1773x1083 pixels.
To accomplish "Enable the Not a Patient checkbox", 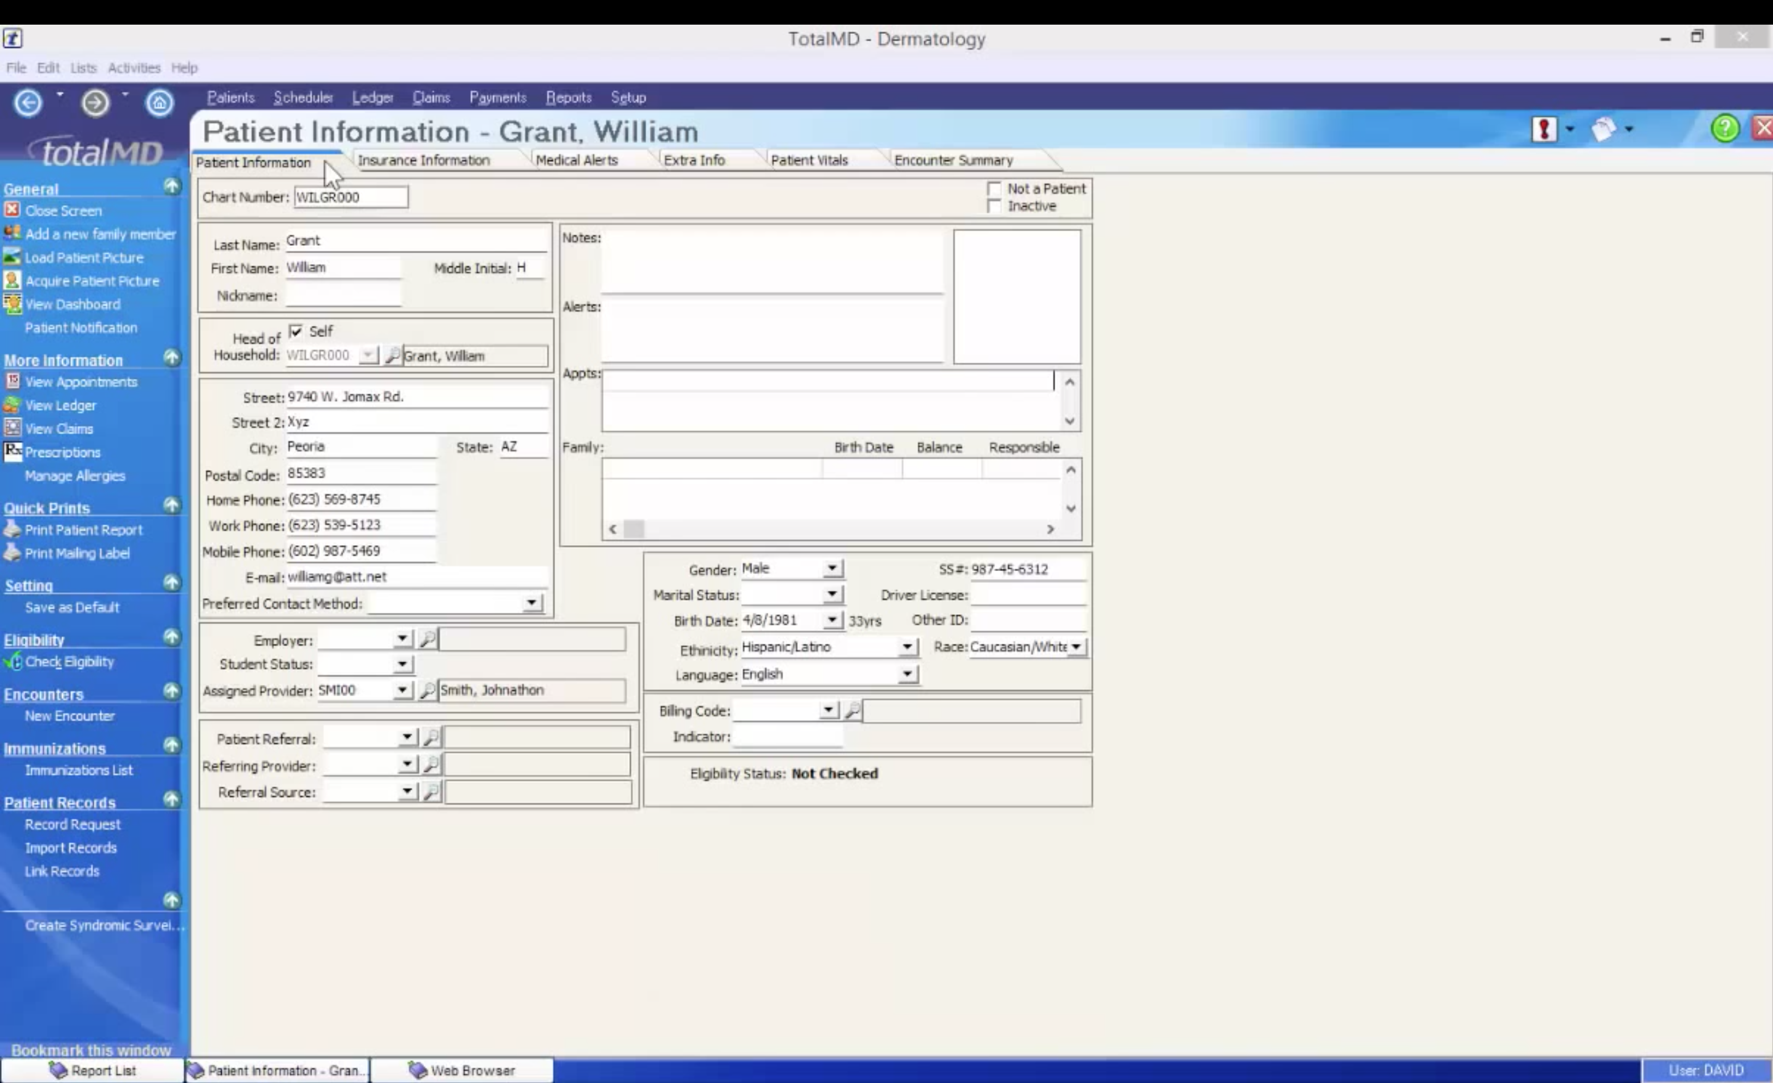I will 994,189.
